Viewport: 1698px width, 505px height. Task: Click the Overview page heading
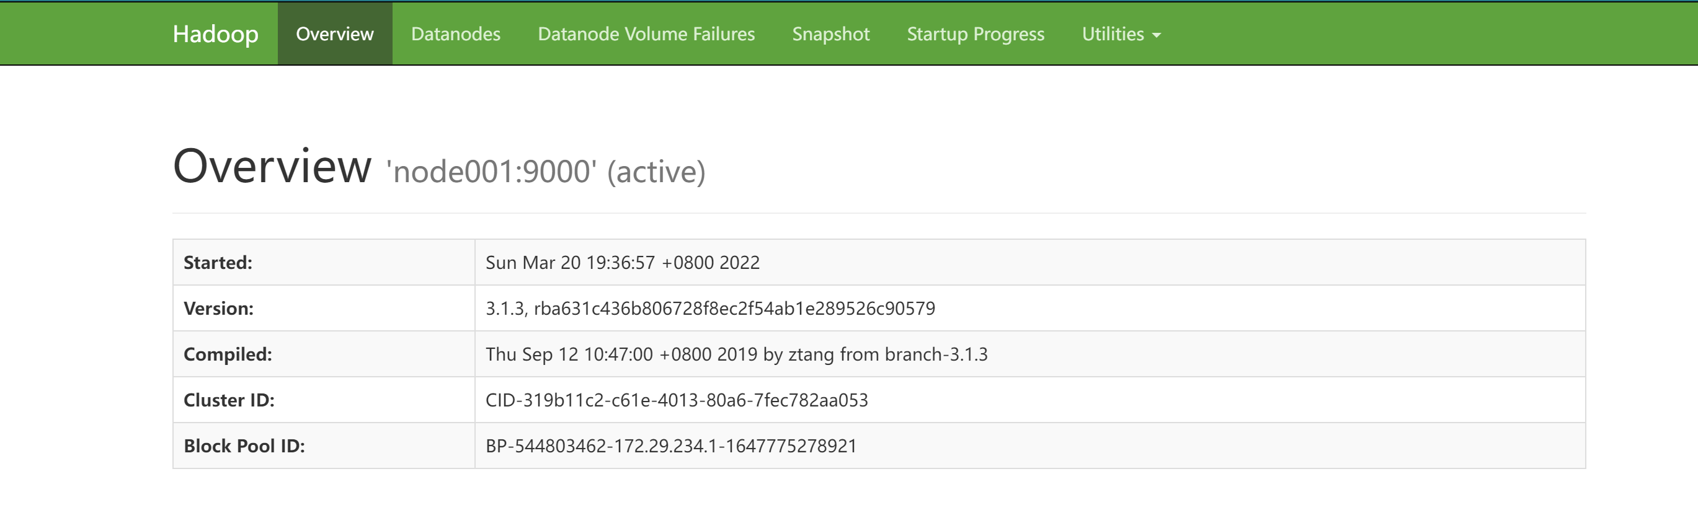[272, 166]
